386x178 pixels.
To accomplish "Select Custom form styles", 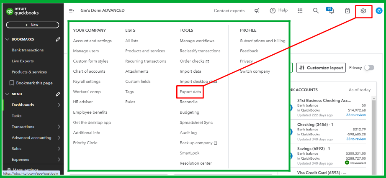I will tap(90, 61).
